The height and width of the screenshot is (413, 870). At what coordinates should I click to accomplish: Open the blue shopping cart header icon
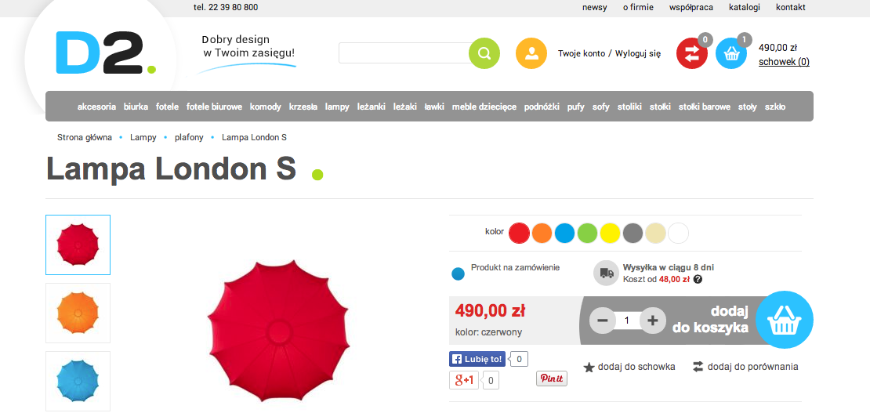point(731,53)
